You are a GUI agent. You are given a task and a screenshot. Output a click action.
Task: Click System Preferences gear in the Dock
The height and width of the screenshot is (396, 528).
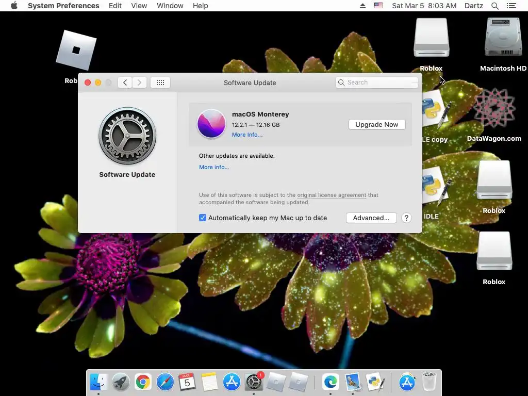point(254,382)
